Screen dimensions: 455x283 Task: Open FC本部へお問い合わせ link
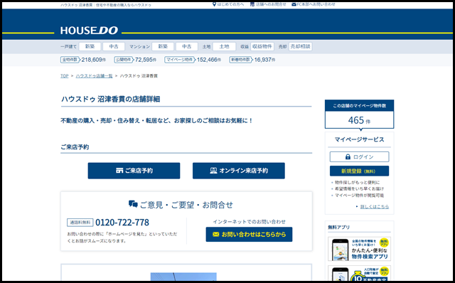click(316, 4)
